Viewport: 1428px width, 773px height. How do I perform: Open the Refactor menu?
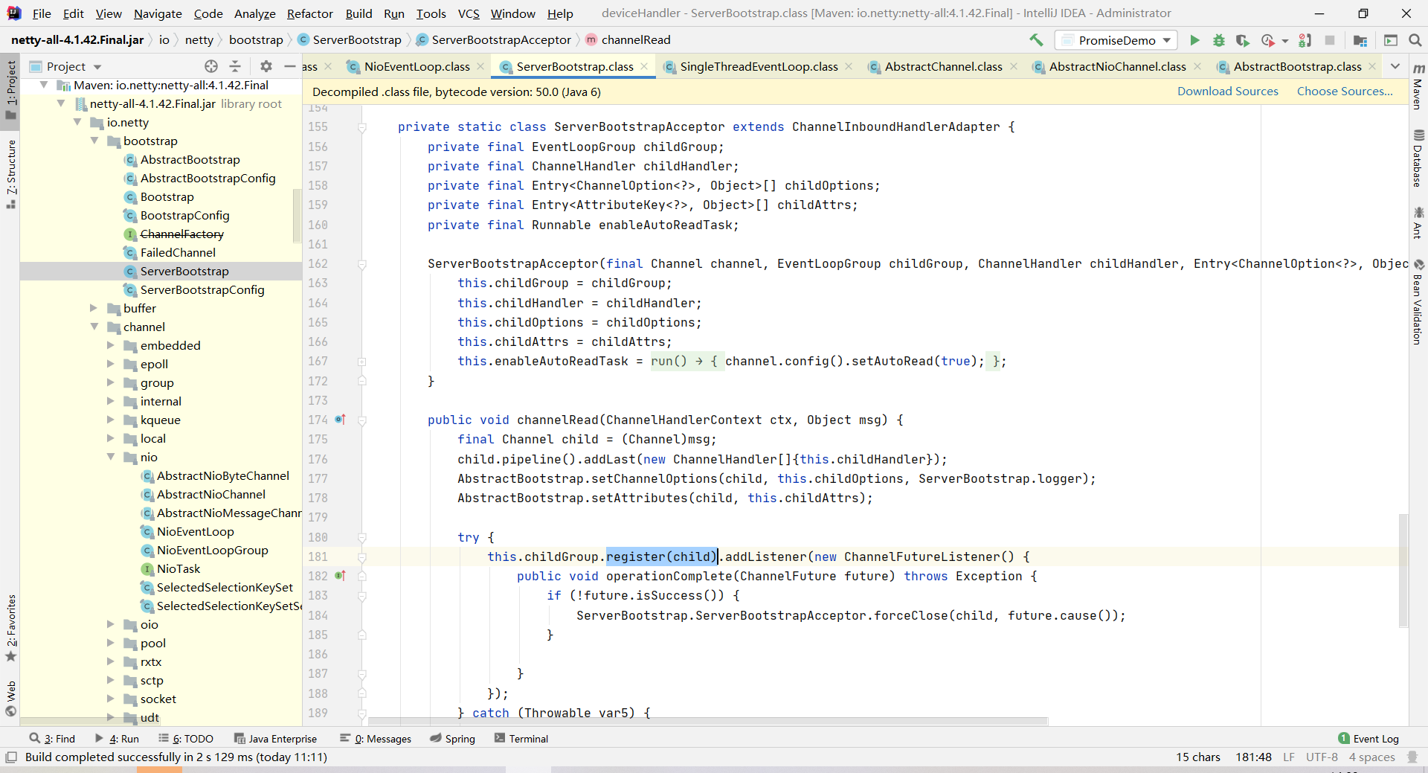point(309,13)
